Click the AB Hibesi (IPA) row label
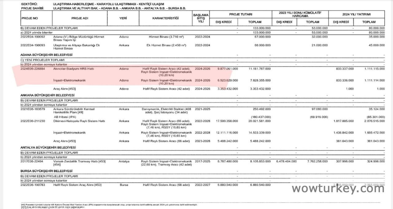393x209 pixels. pos(66,117)
